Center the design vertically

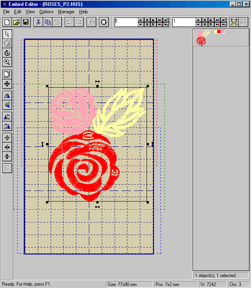tap(7, 157)
